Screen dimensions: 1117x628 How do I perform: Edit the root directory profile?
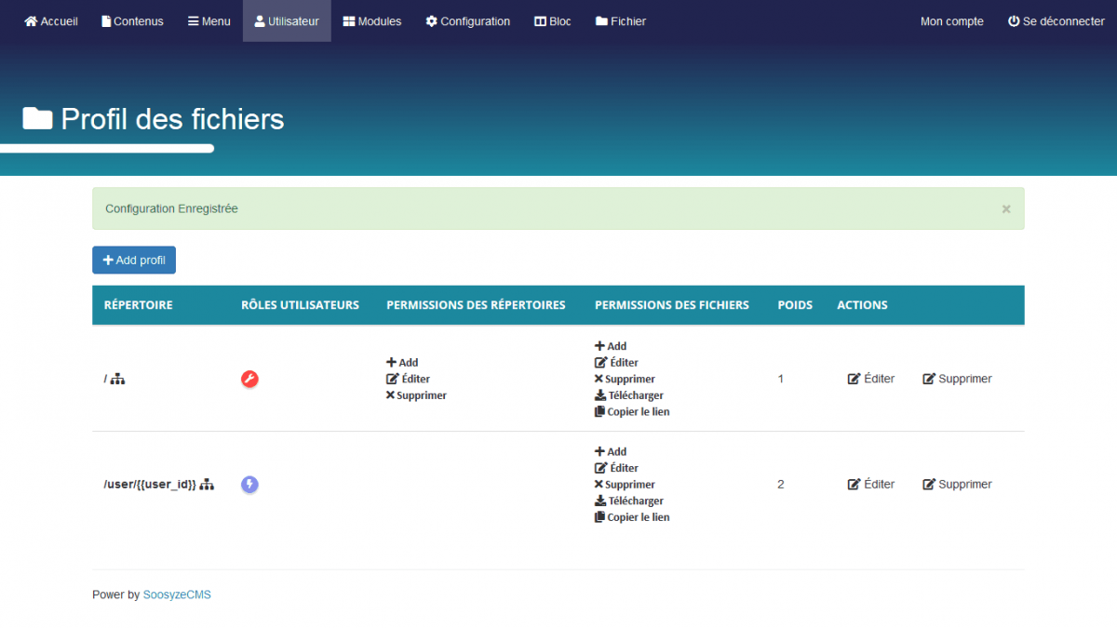pos(871,379)
